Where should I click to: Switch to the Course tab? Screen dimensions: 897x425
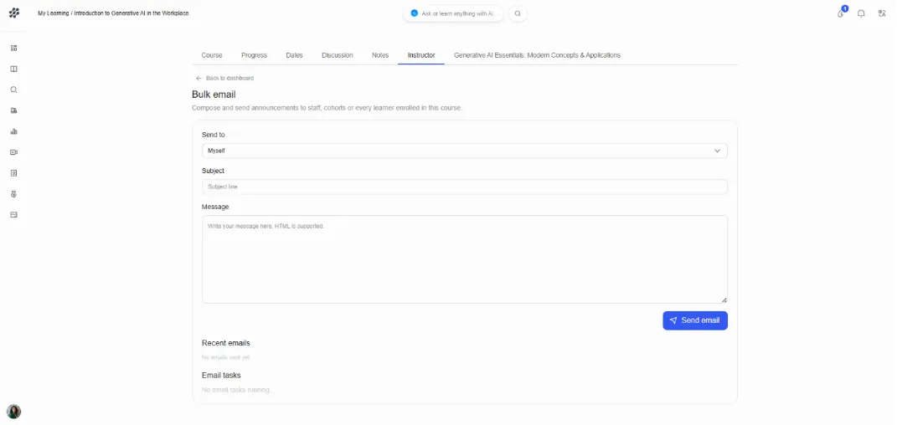(212, 55)
